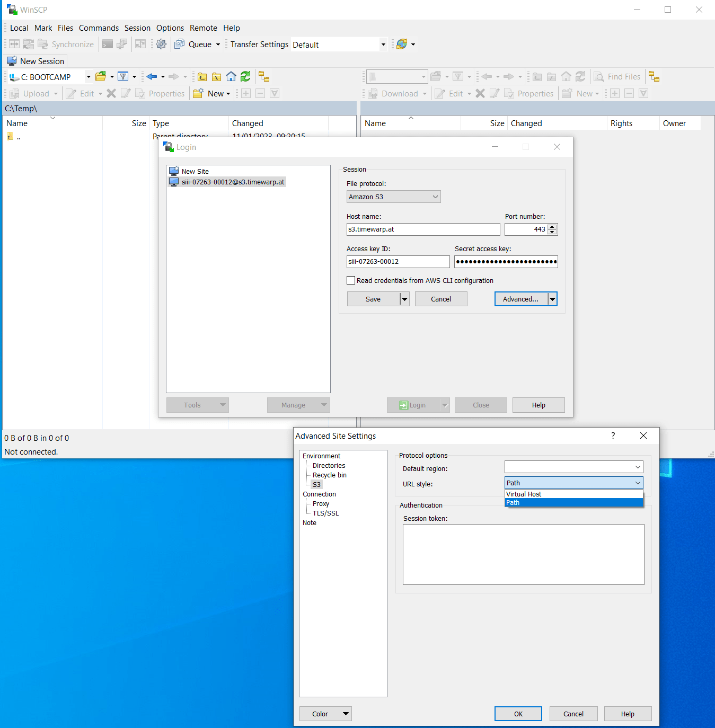Screen dimensions: 715x728
Task: Open Preferences using the gear icon
Action: pos(161,44)
